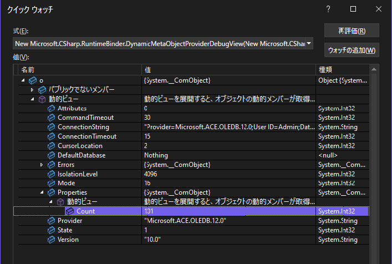
Task: Close the クイック ウォッチ dialog
Action: pyautogui.click(x=379, y=9)
